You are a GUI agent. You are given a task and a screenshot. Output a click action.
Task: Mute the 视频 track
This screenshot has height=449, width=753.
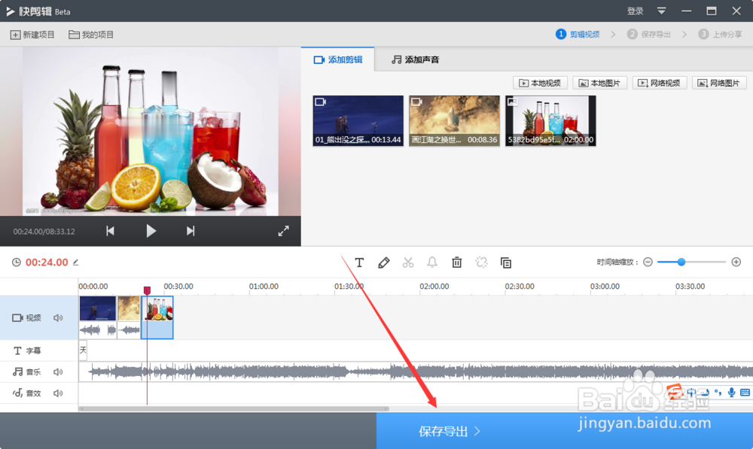coord(58,317)
